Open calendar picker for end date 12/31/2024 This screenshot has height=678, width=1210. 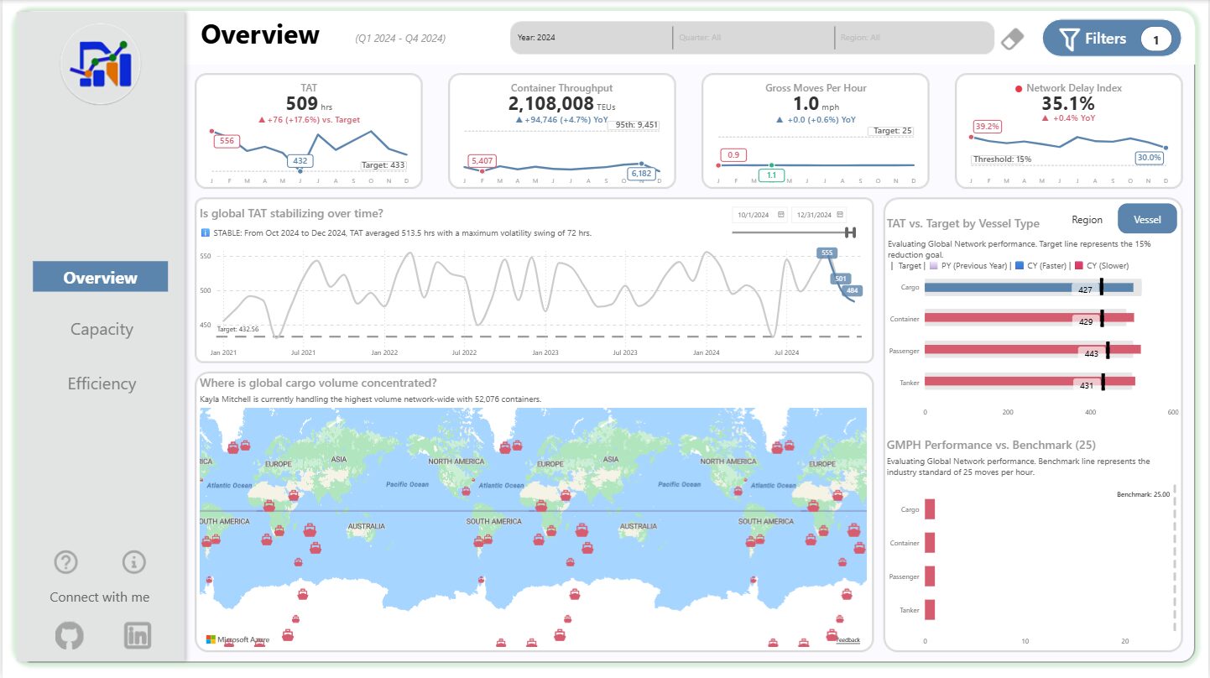tap(840, 215)
